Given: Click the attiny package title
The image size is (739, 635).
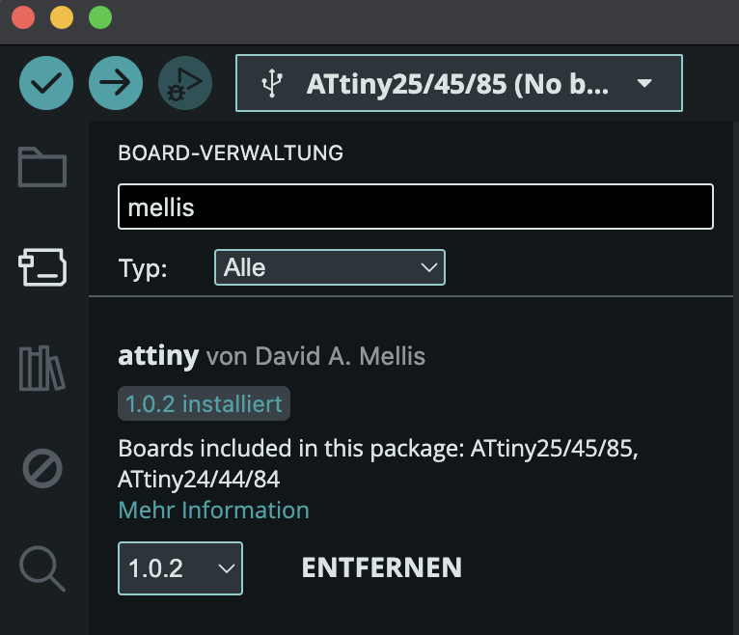Looking at the screenshot, I should (158, 356).
